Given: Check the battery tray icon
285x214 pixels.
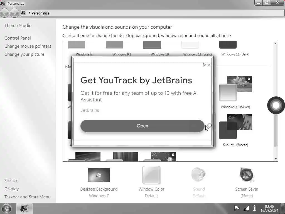Looking at the screenshot, I should (255, 208).
